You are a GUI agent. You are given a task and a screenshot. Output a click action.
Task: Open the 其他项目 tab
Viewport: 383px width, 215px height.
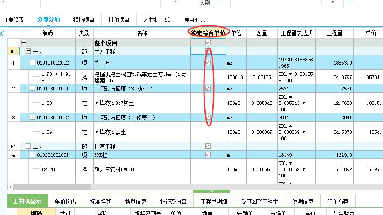click(119, 20)
